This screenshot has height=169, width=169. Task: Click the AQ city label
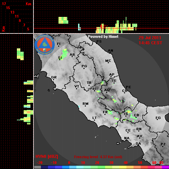click(x=107, y=90)
